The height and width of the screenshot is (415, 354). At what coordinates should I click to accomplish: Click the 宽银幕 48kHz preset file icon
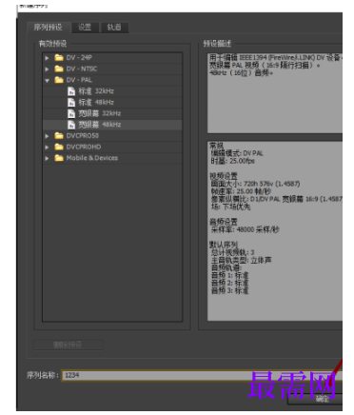71,125
